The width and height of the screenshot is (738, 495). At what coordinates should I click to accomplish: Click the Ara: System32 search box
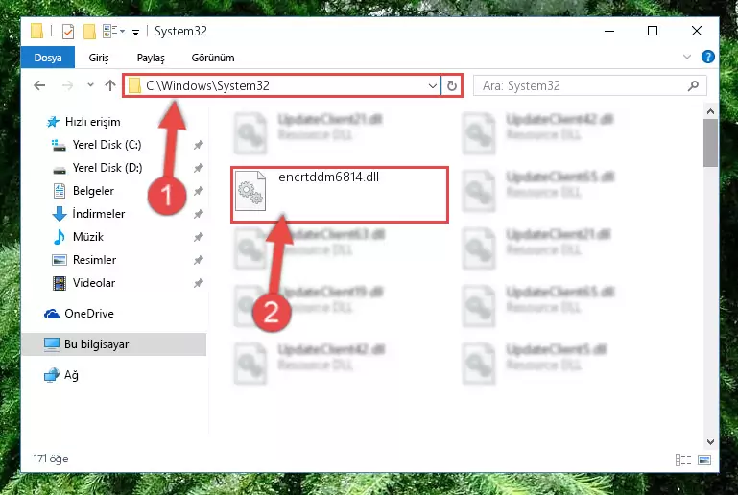590,85
